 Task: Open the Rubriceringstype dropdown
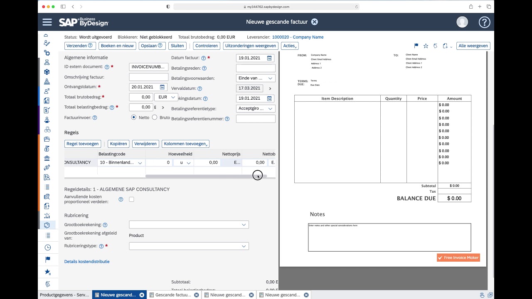tap(244, 246)
